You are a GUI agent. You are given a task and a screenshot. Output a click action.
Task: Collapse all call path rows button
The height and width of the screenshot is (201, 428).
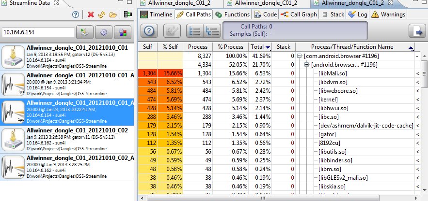[212, 31]
